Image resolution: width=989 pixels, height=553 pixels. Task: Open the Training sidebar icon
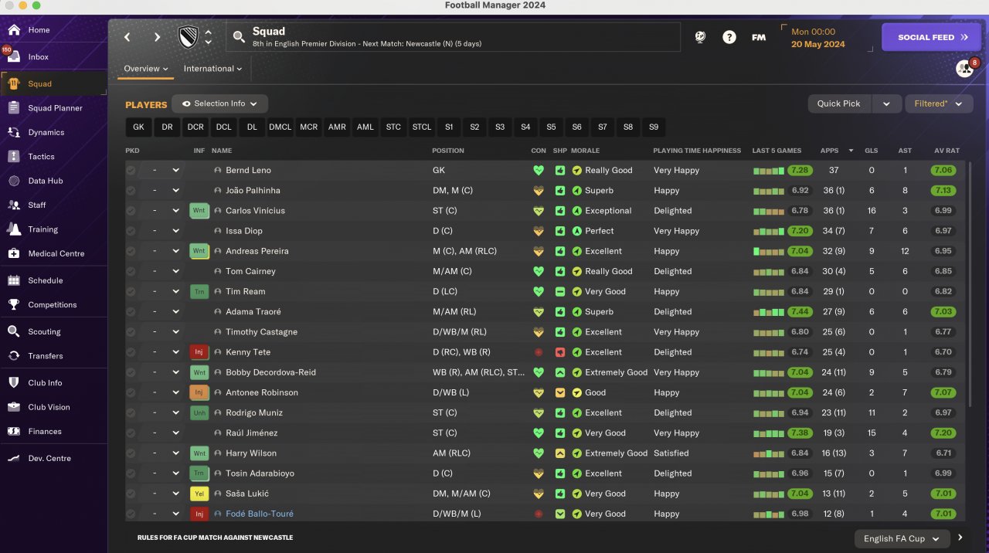pos(14,229)
